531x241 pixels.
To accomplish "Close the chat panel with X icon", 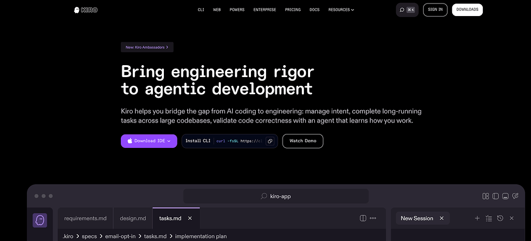I will click(512, 218).
